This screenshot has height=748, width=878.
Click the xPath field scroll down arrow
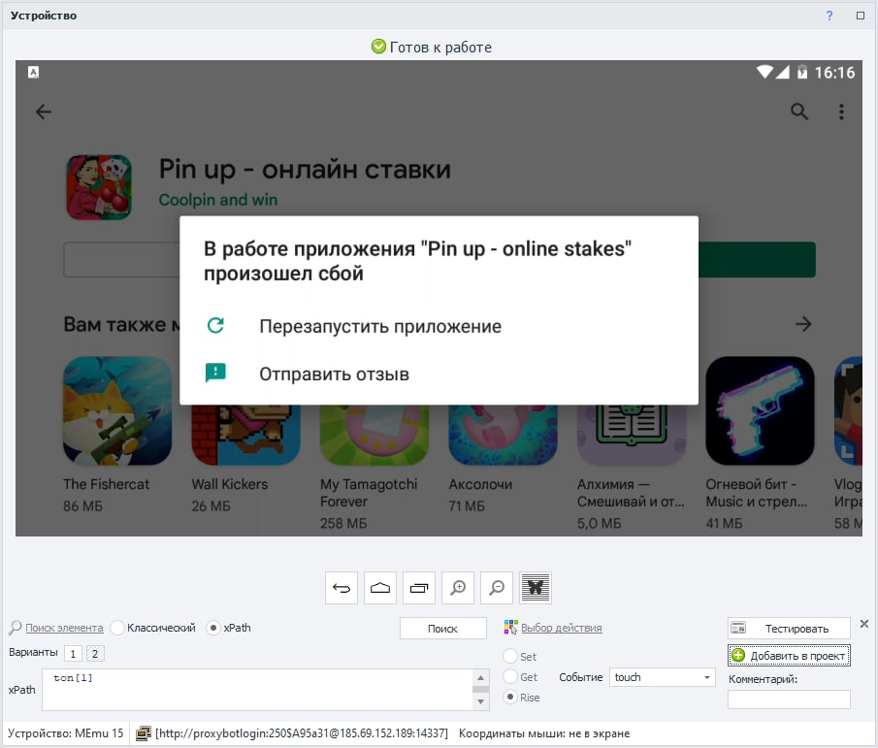coord(480,702)
